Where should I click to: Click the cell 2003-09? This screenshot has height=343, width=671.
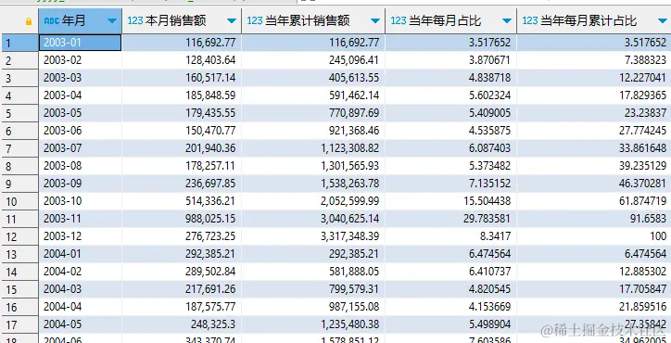[80, 184]
